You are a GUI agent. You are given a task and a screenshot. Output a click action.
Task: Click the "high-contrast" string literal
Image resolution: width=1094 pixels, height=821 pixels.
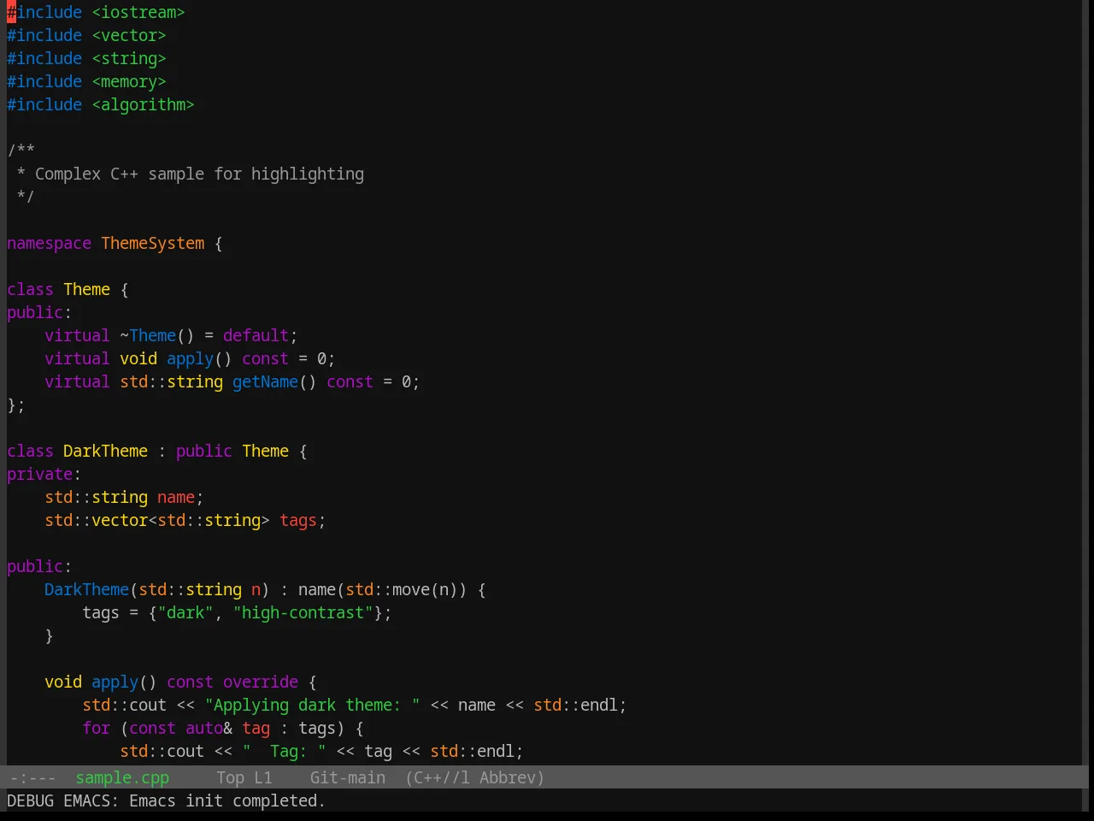(303, 612)
